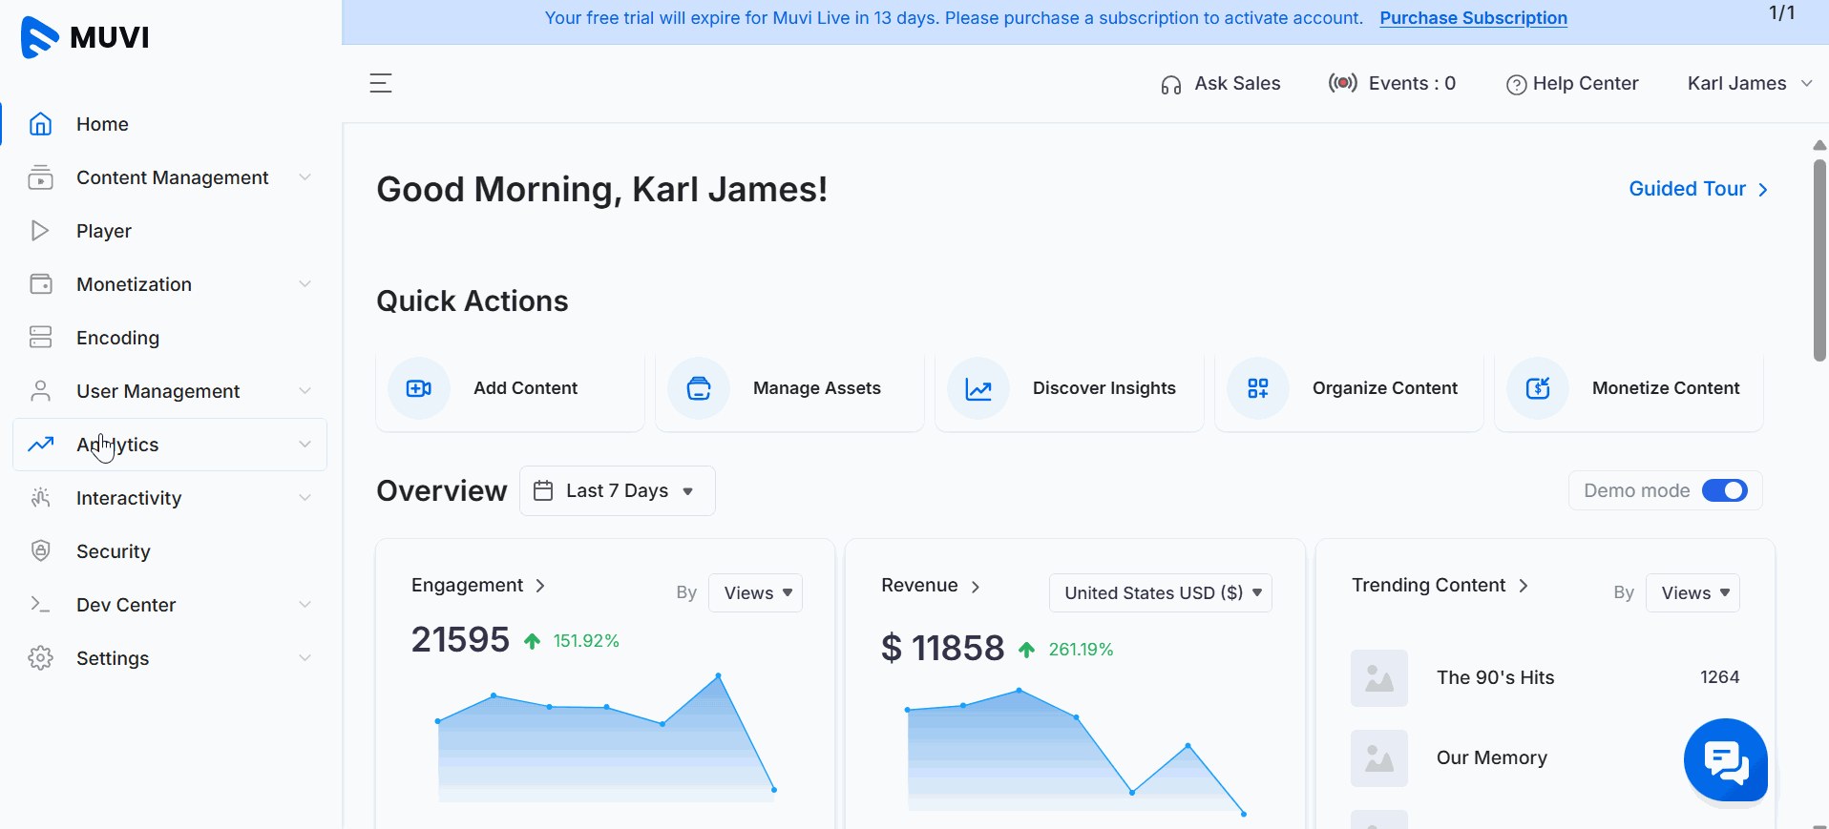Start the Guided Tour
Viewport: 1829px width, 829px height.
(1698, 189)
